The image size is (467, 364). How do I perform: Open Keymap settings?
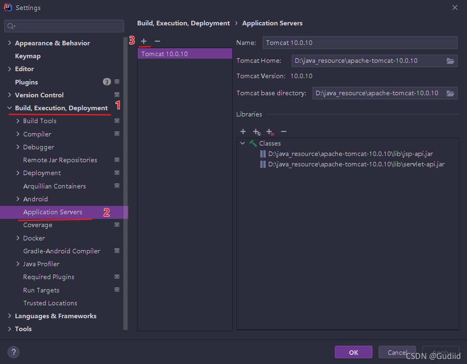[28, 56]
